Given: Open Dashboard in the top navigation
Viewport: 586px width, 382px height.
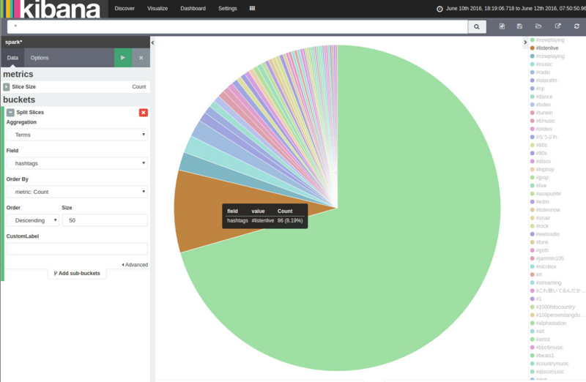Looking at the screenshot, I should [193, 8].
